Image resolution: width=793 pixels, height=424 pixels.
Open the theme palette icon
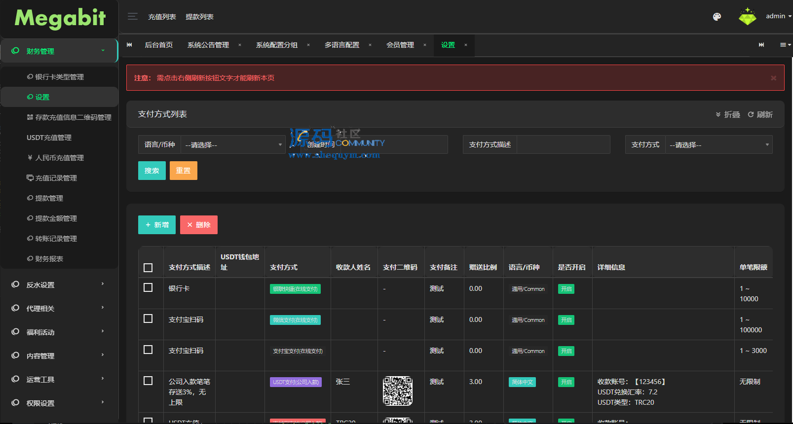[717, 17]
